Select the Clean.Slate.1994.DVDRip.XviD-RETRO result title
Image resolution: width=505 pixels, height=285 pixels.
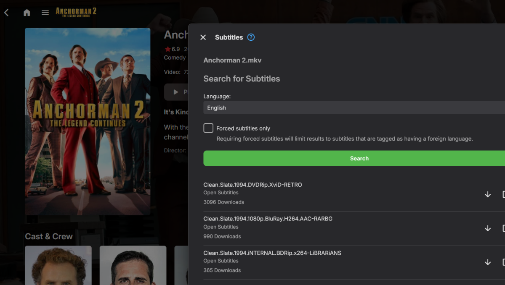click(252, 185)
